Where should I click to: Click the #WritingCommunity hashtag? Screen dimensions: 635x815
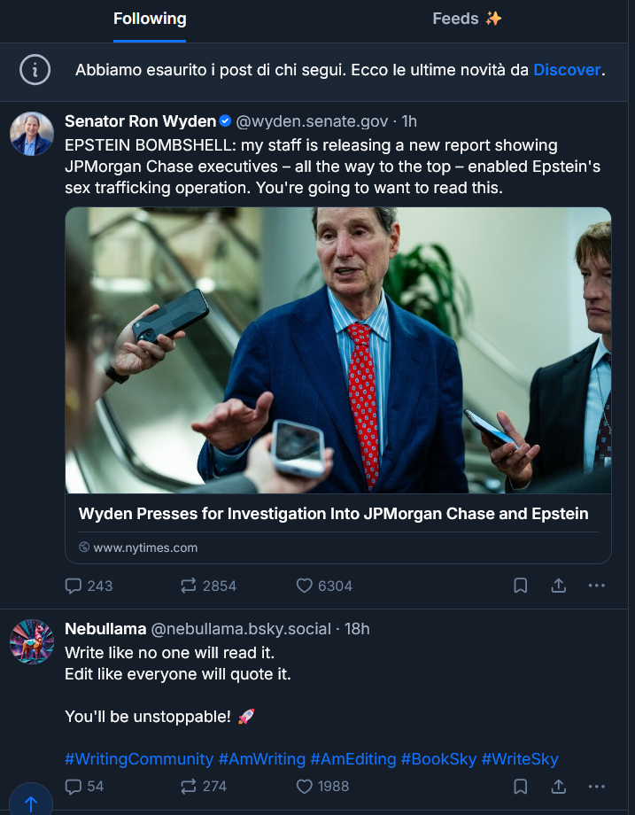coord(139,759)
